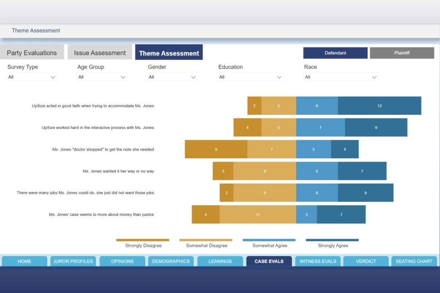The image size is (440, 293).
Task: Expand the Survey Type dropdown
Action: point(32,77)
